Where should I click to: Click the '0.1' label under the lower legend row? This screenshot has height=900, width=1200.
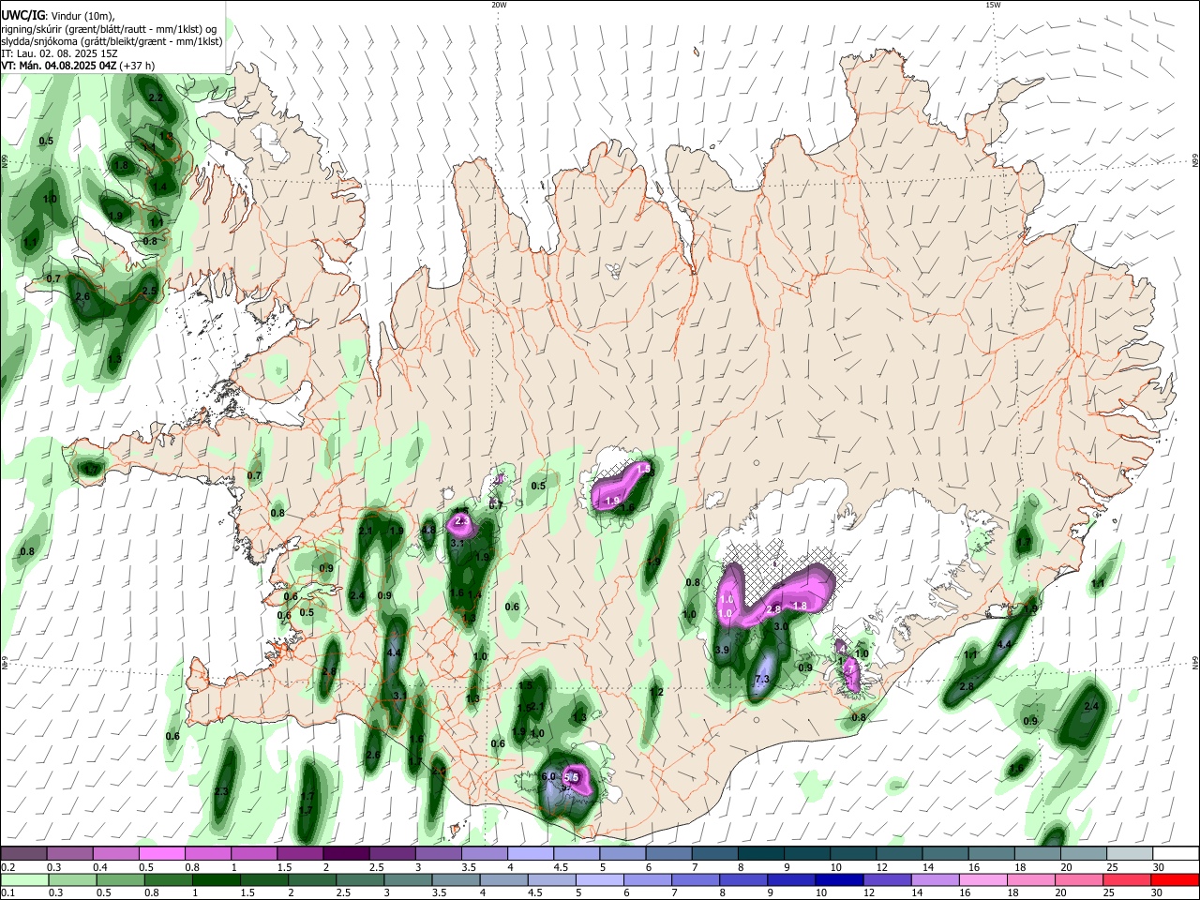coord(7,893)
